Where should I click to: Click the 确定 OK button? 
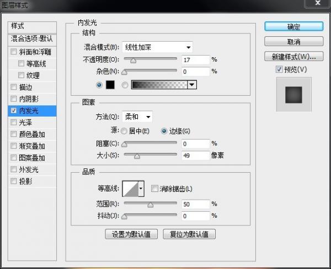pos(293,26)
